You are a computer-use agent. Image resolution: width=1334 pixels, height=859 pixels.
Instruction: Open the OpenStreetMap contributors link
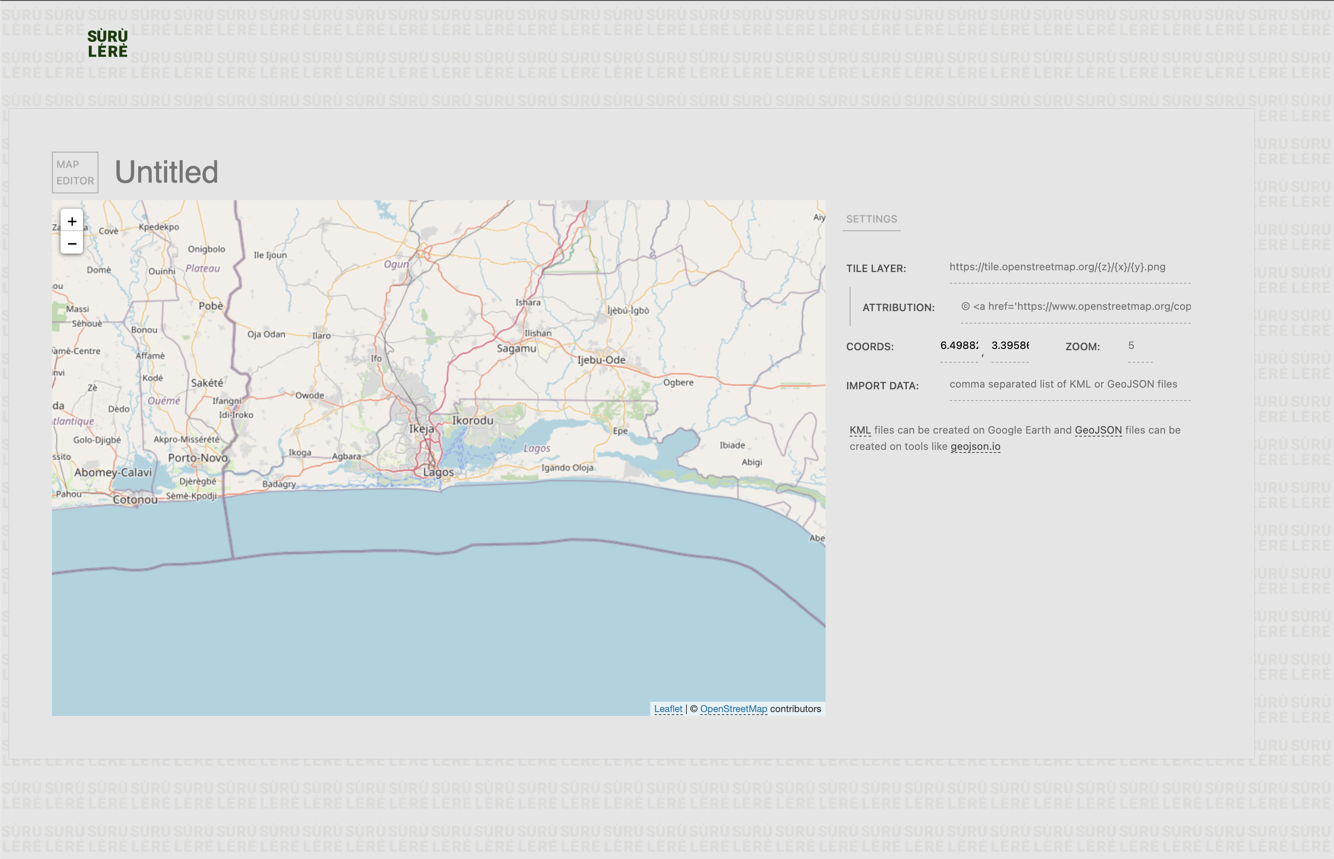pos(734,709)
